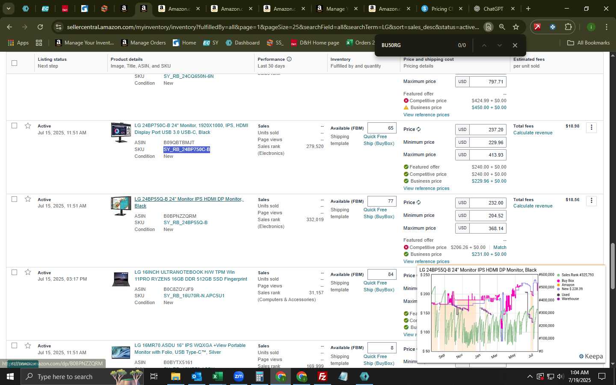The image size is (616, 385).
Task: Expand the tab search dropdown arrow
Action: (8, 9)
